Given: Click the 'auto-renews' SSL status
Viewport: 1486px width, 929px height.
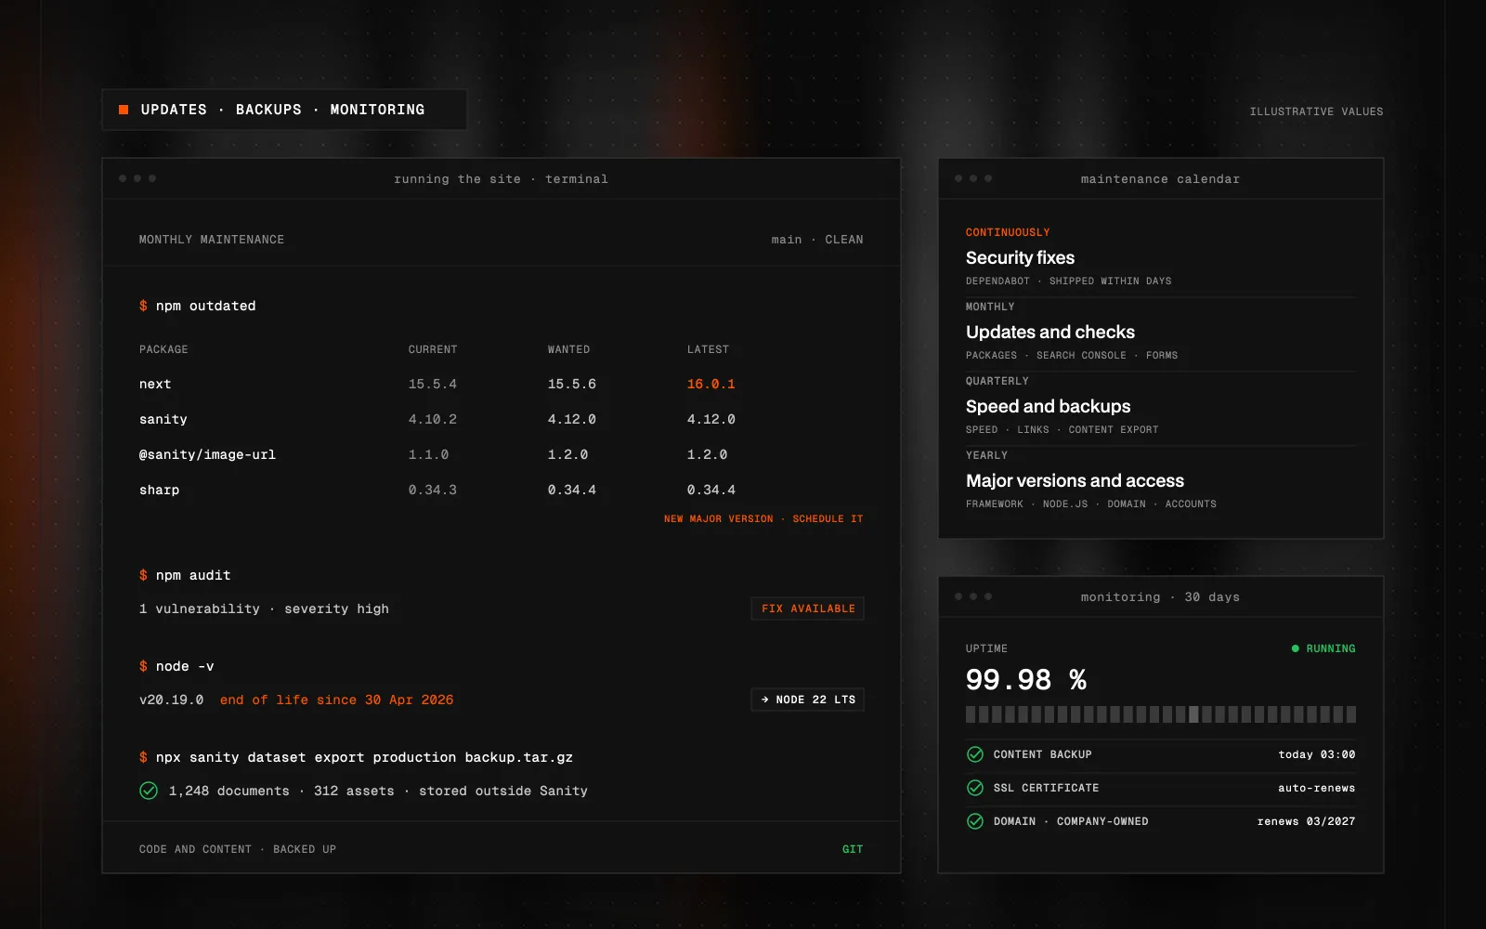Looking at the screenshot, I should pyautogui.click(x=1317, y=788).
